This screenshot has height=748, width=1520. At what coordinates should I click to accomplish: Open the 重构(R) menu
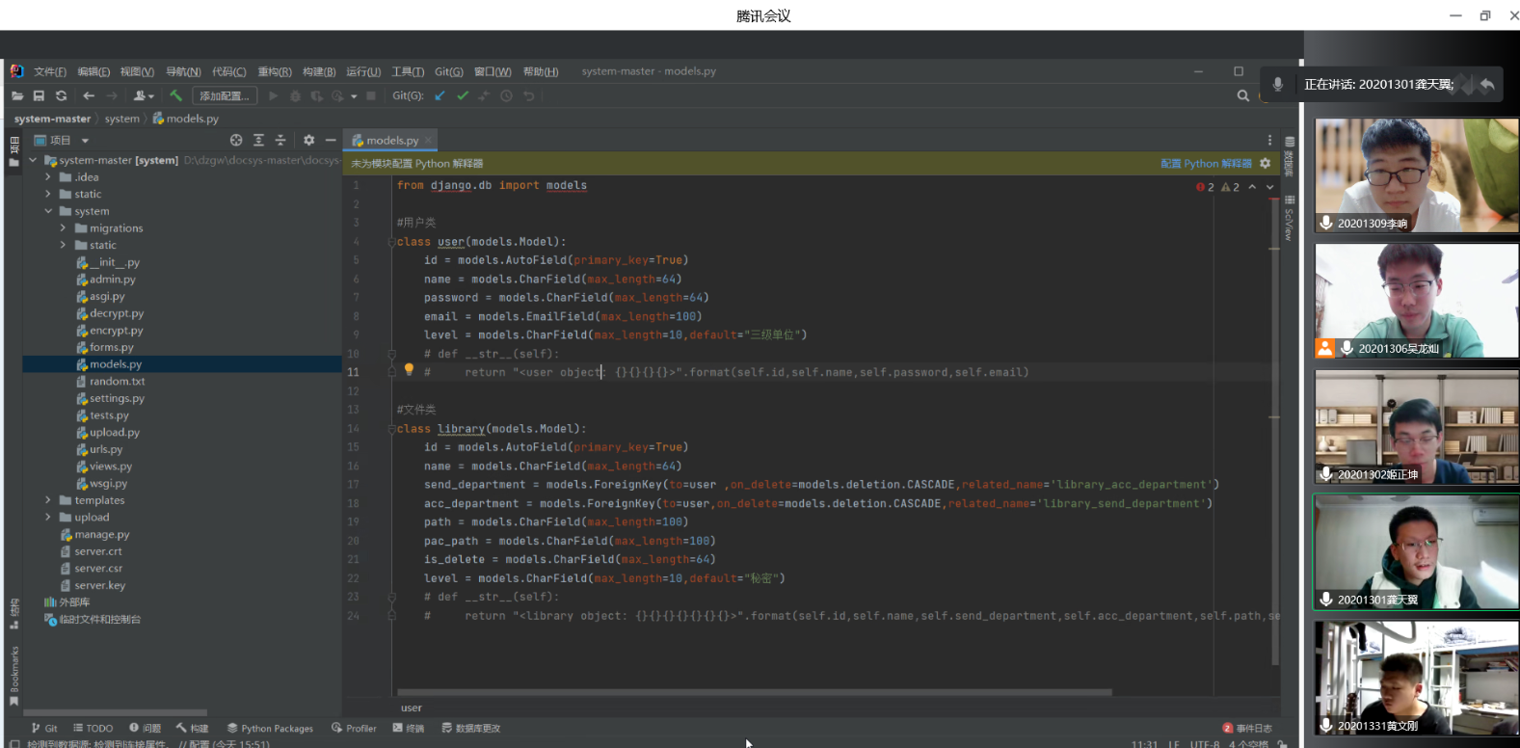[274, 72]
